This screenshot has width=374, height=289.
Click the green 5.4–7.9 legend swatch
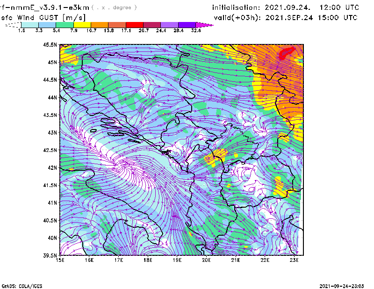pyautogui.click(x=65, y=25)
